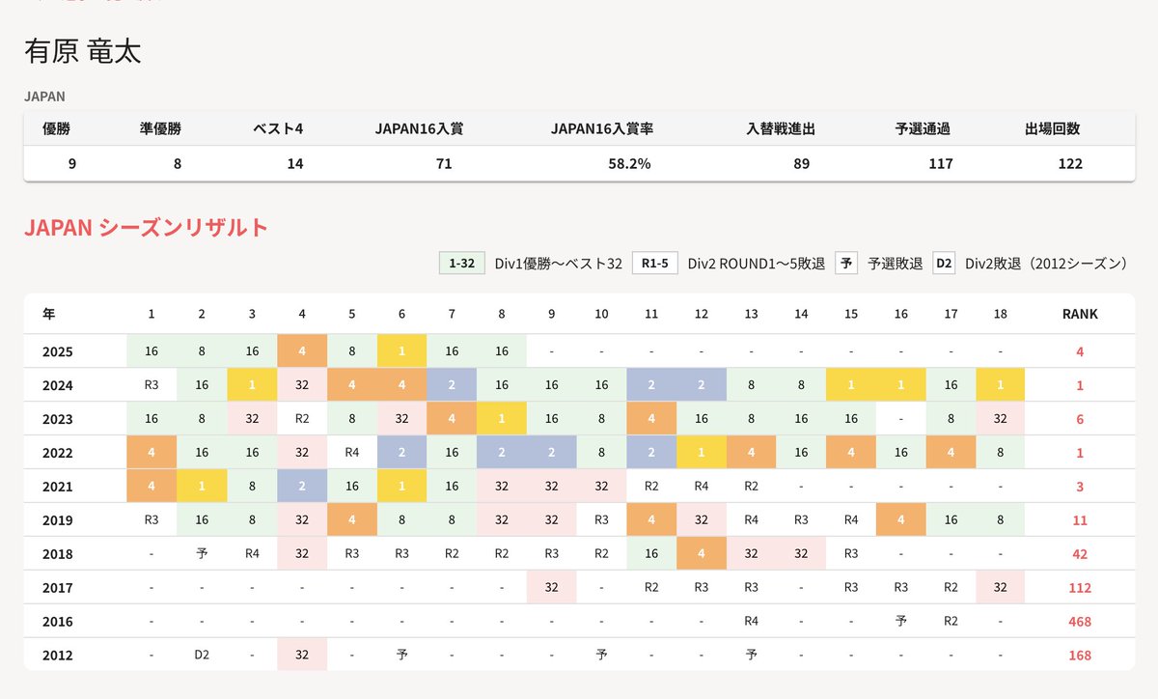
Task: Click the 2018 rank value 42
Action: click(x=1080, y=554)
